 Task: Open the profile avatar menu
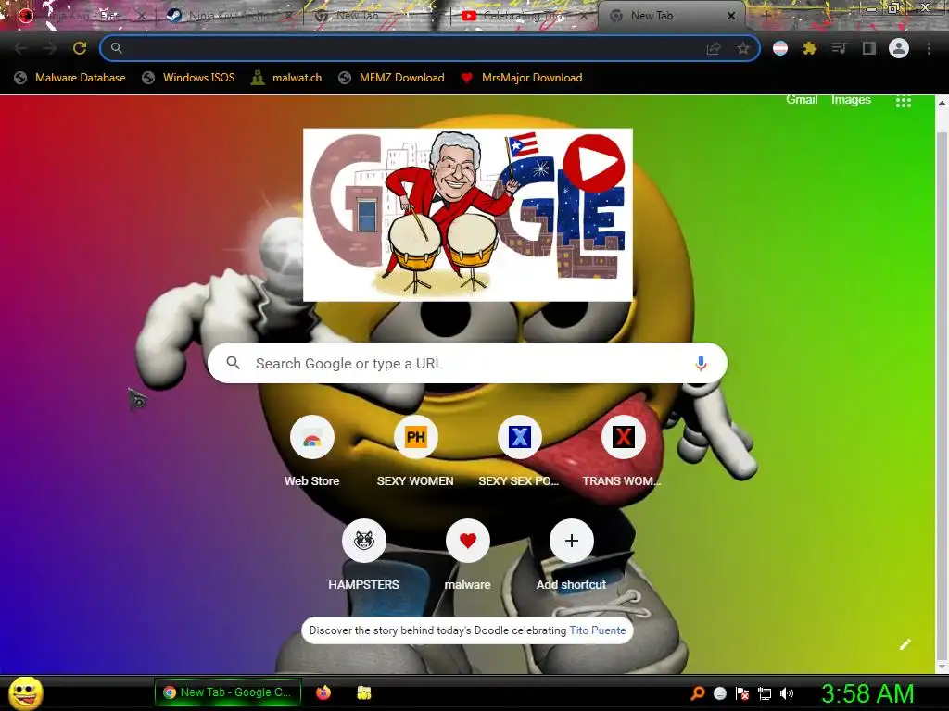point(899,48)
